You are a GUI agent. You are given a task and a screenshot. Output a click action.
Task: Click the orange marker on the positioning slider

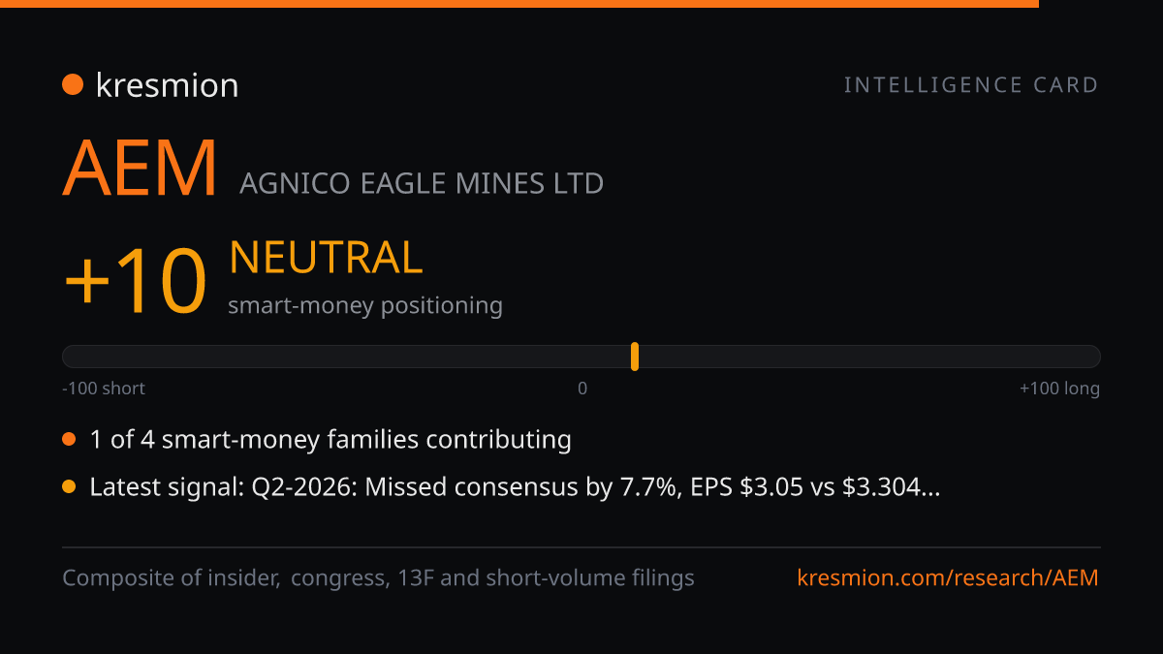click(x=635, y=357)
